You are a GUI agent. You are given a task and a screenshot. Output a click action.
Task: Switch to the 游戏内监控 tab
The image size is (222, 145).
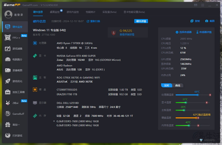[x=73, y=12]
